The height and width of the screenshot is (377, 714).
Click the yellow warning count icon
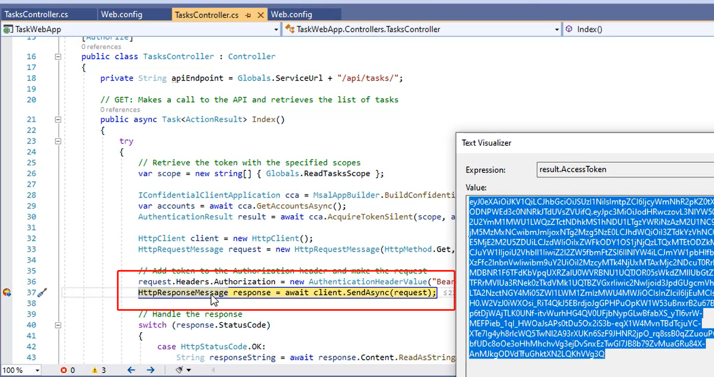(94, 370)
